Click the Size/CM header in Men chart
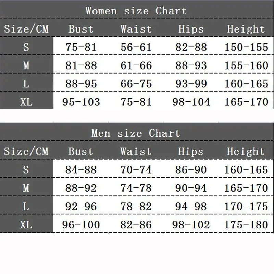This screenshot has width=274, height=274. click(x=26, y=151)
